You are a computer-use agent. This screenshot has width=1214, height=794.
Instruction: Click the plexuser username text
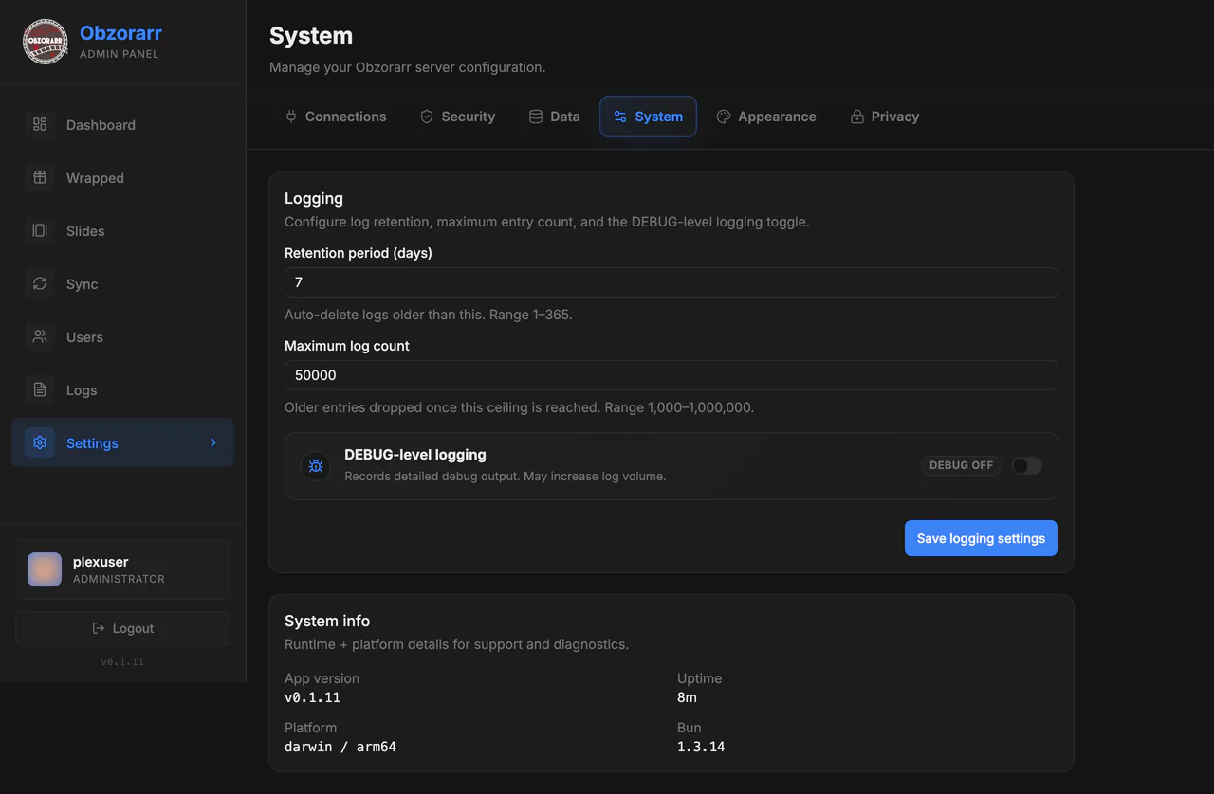click(101, 562)
